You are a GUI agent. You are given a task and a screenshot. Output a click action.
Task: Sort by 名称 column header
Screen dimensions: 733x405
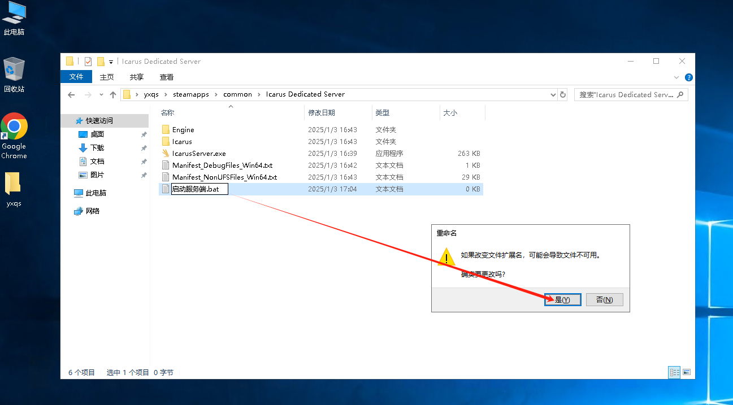[x=167, y=113]
